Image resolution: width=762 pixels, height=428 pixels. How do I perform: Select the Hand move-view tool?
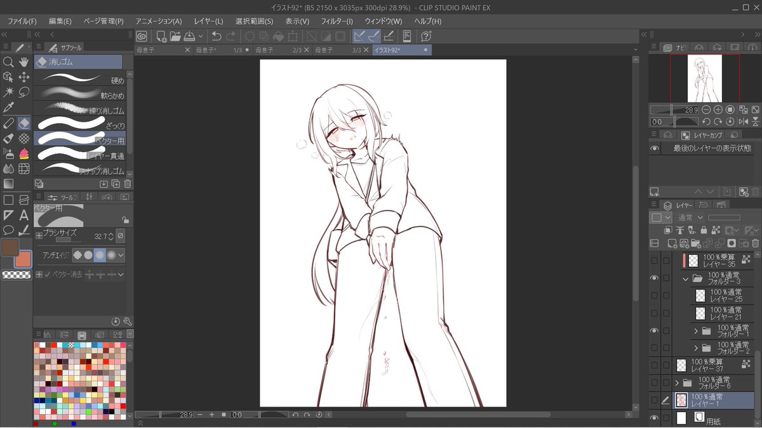[24, 62]
